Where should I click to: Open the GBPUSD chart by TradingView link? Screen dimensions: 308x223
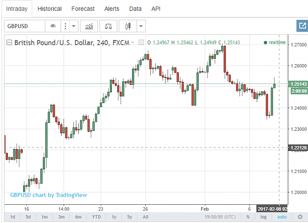48,195
